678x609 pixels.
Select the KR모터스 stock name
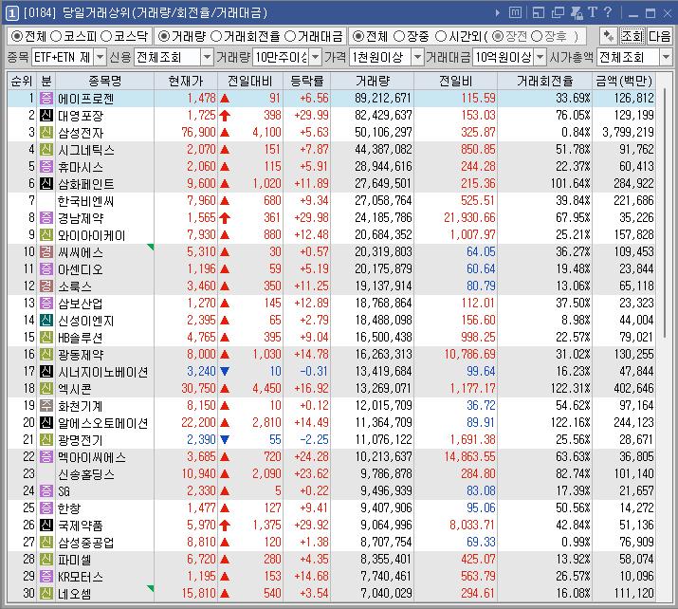point(81,577)
